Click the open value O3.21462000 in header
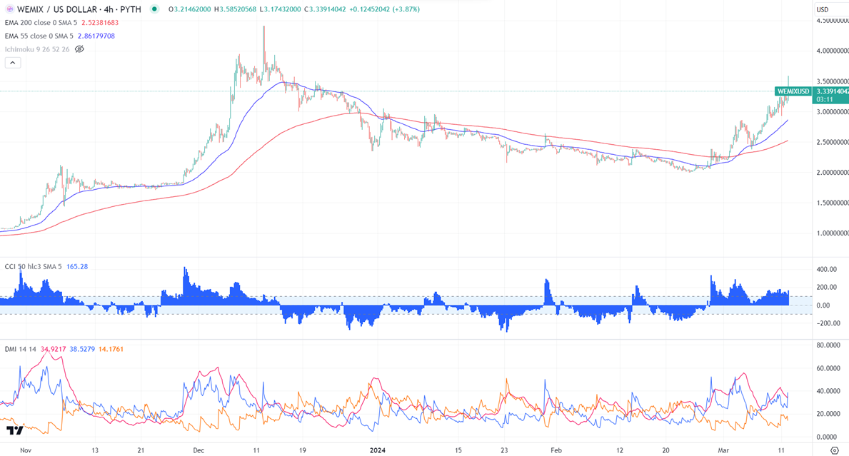The width and height of the screenshot is (849, 456). [x=189, y=9]
